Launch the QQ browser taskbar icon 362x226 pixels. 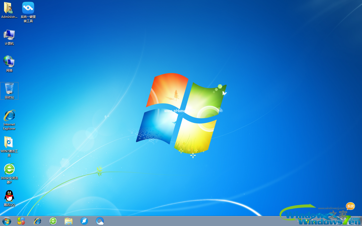[100, 221]
